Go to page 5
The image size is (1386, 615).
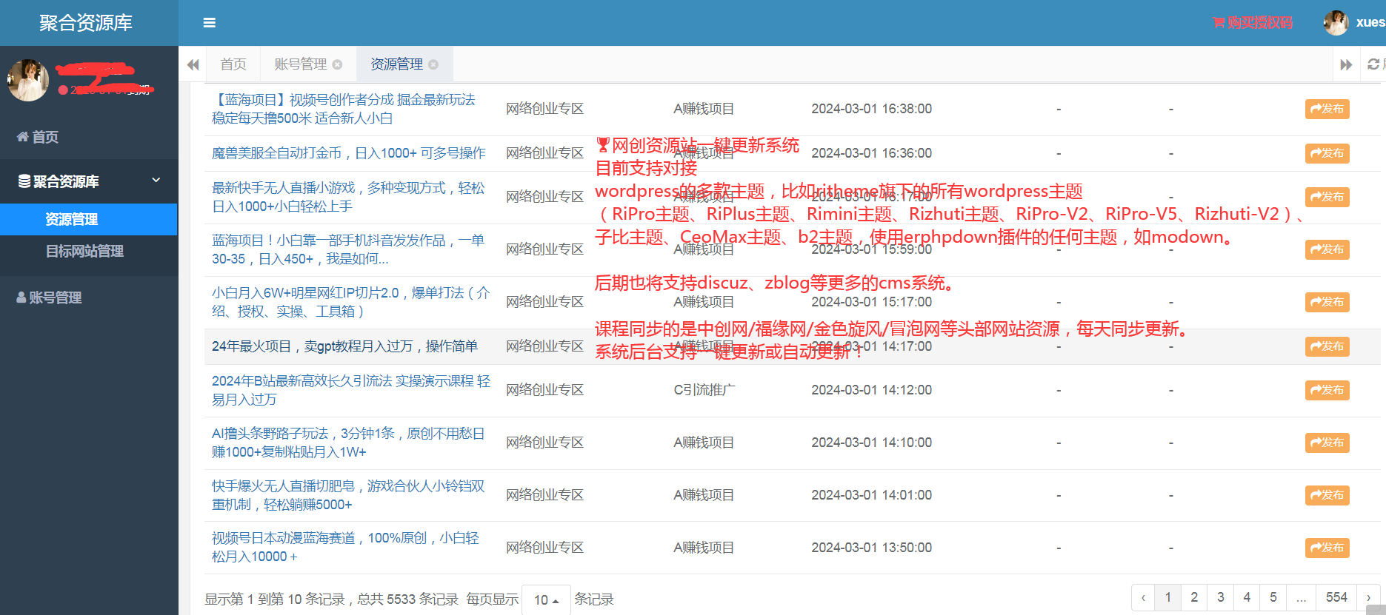[x=1273, y=597]
